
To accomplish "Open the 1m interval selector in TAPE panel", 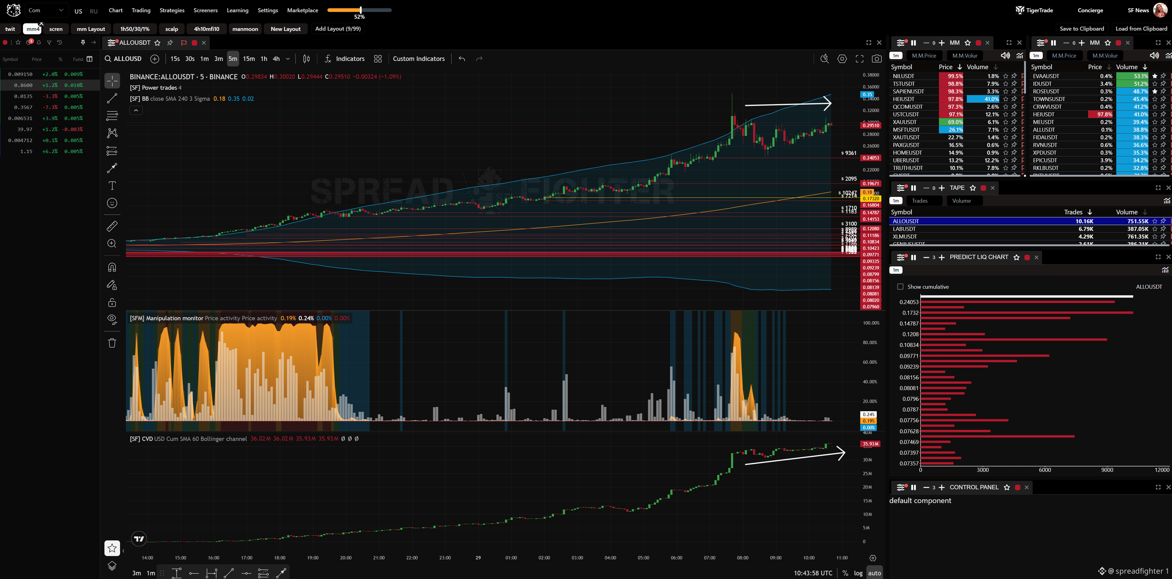I will (x=896, y=201).
